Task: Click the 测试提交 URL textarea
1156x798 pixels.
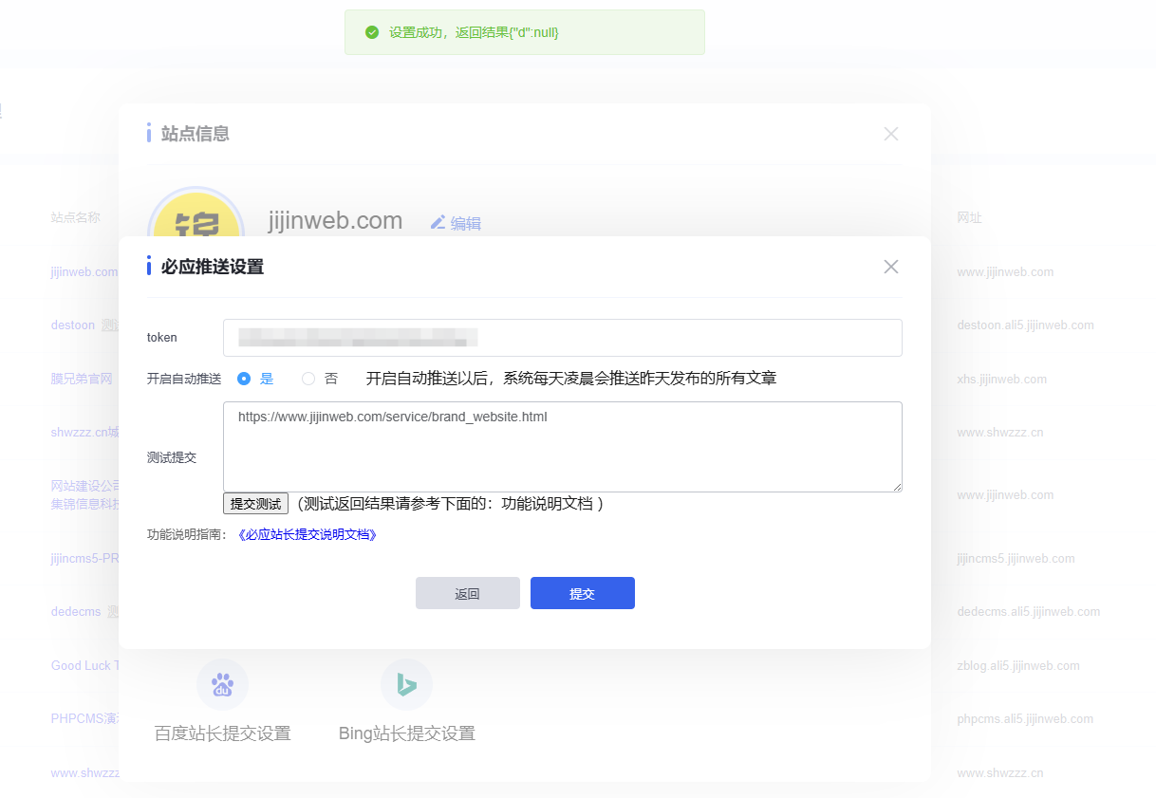Action: pyautogui.click(x=562, y=447)
